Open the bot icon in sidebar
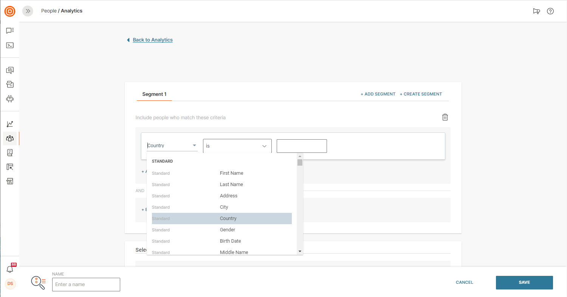This screenshot has width=567, height=297. point(10,99)
